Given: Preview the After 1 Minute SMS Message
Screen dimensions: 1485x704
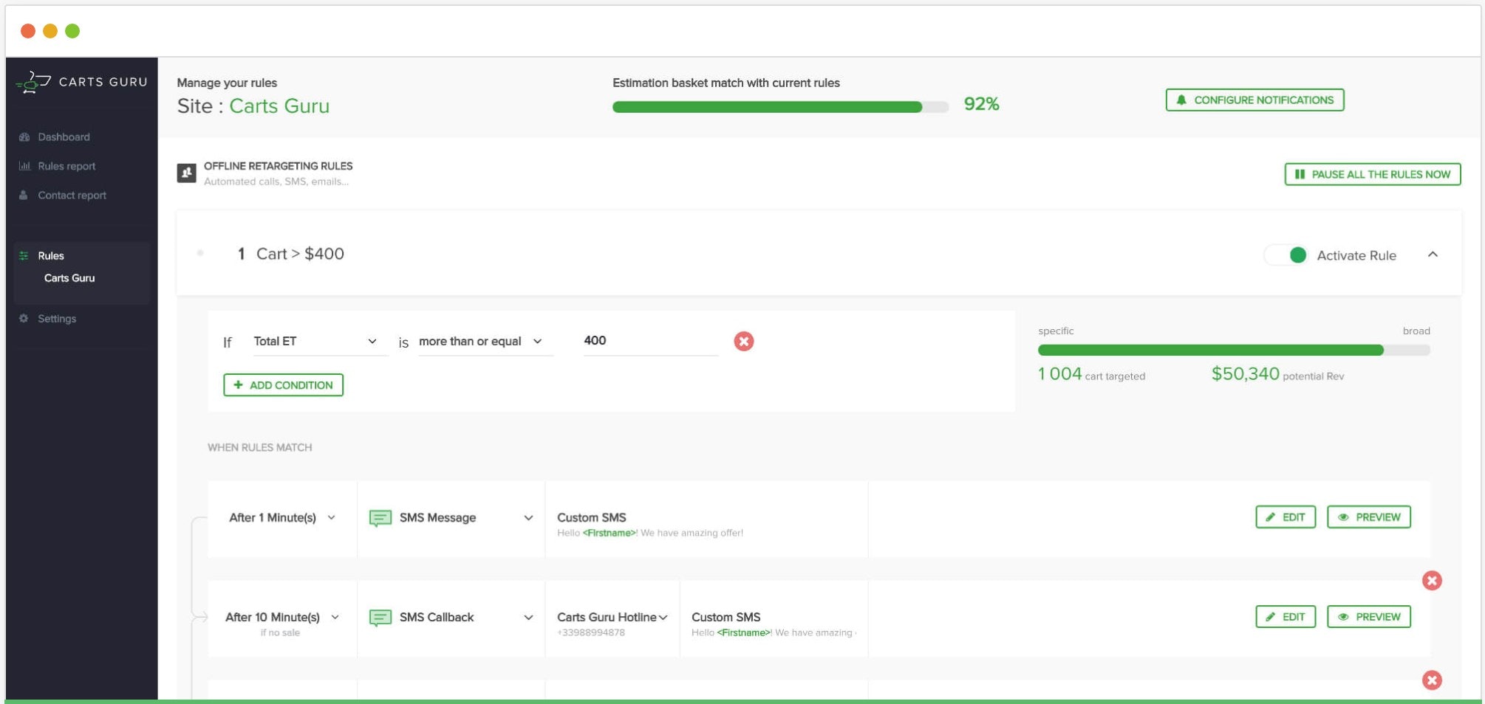Looking at the screenshot, I should (x=1369, y=517).
